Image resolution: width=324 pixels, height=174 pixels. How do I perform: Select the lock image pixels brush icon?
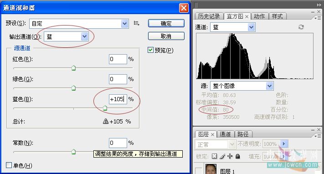(222, 156)
